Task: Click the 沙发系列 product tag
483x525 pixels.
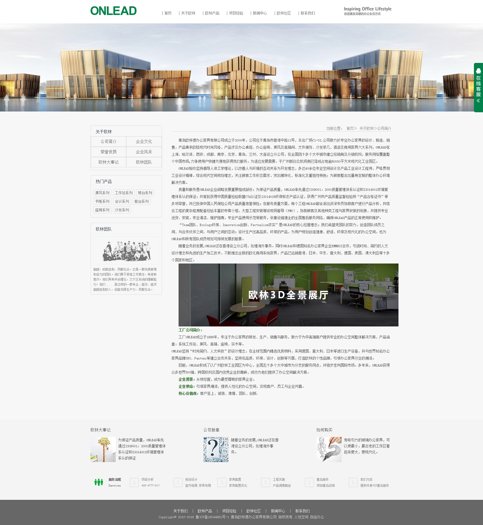Action: [122, 210]
